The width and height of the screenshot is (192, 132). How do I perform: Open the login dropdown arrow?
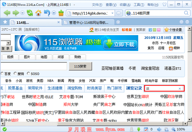pyautogui.click(x=8, y=43)
